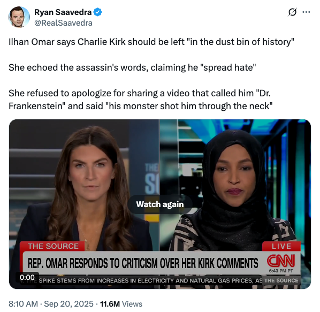Image resolution: width=320 pixels, height=312 pixels.
Task: Click the blue verified checkmark badge
Action: tap(97, 12)
